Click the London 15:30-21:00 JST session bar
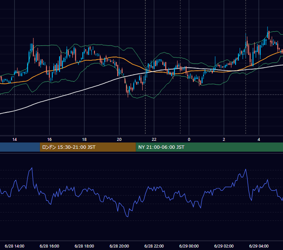The height and width of the screenshot is (250, 283). (88, 147)
